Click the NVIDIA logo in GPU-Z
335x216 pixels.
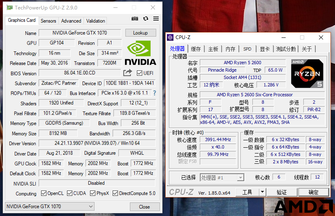[x=140, y=53]
